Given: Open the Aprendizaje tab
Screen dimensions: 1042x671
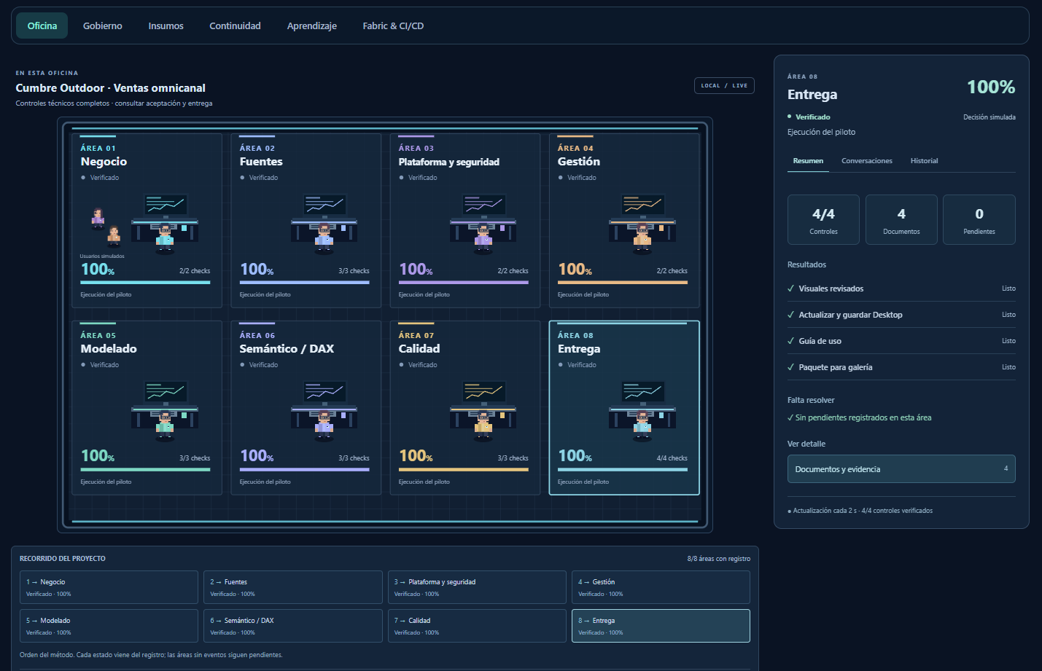Looking at the screenshot, I should click(312, 25).
